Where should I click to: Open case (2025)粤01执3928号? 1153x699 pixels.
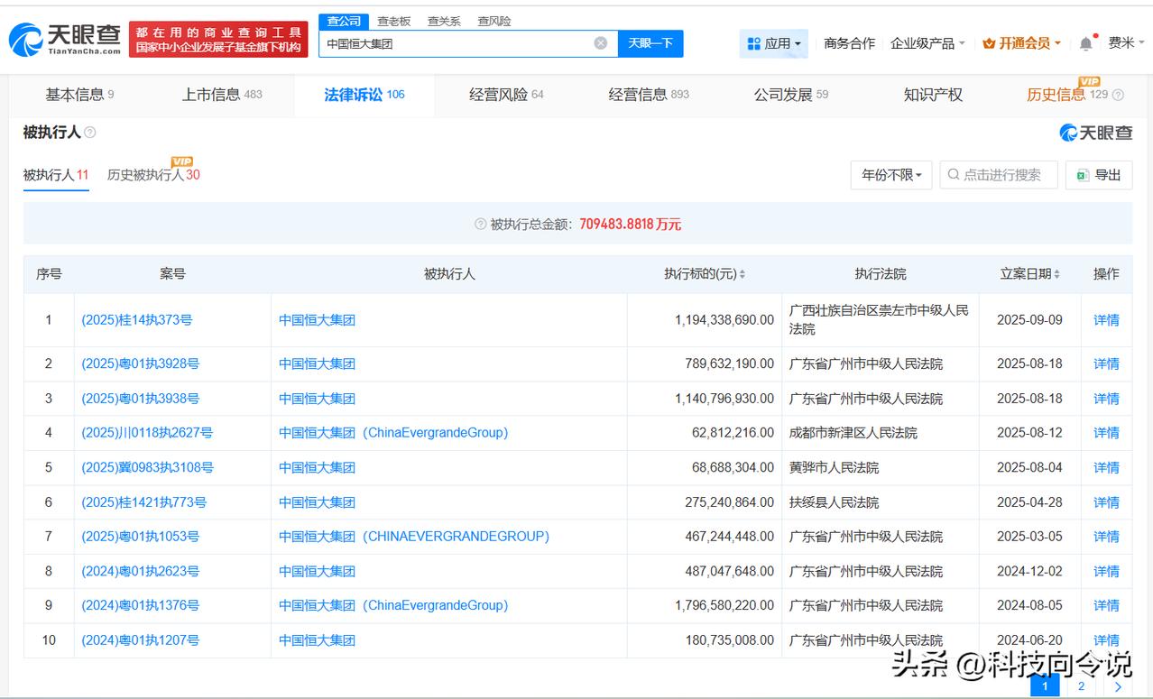click(141, 363)
